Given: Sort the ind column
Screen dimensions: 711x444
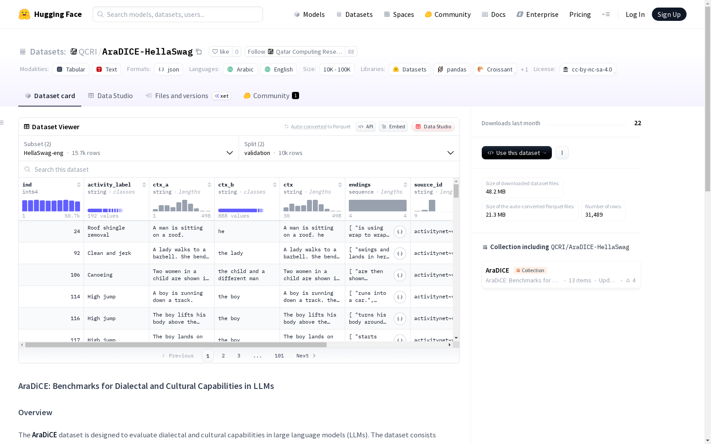Looking at the screenshot, I should (x=79, y=185).
